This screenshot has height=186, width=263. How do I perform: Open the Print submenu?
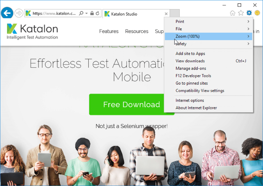coord(209,22)
